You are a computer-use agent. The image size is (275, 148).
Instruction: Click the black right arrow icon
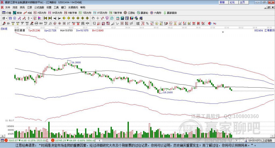(x=59, y=18)
